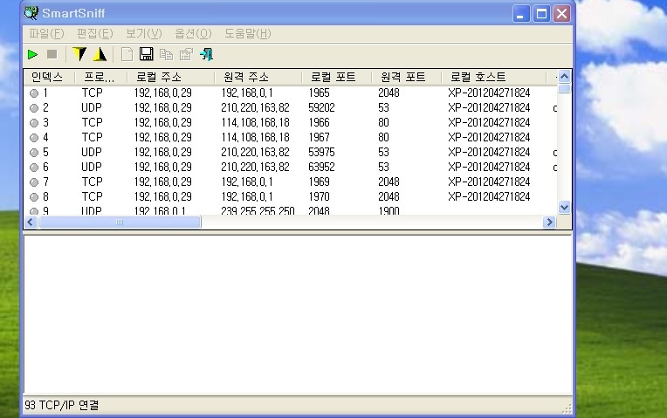Select row 2 UDP connection to 210.220.163.82
The height and width of the screenshot is (418, 667).
tap(255, 107)
